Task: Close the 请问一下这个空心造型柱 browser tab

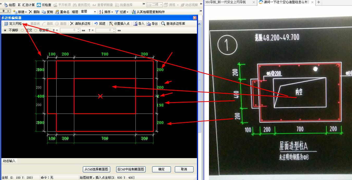Action: tap(312, 2)
